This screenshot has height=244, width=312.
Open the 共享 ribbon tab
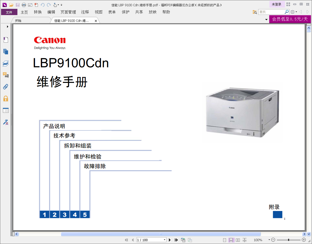[139, 12]
